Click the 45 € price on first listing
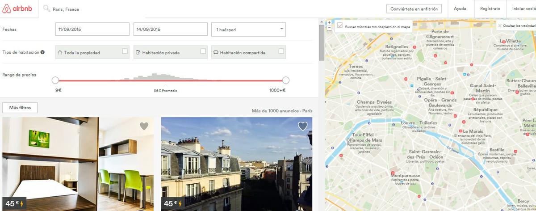This screenshot has width=536, height=211. point(12,204)
